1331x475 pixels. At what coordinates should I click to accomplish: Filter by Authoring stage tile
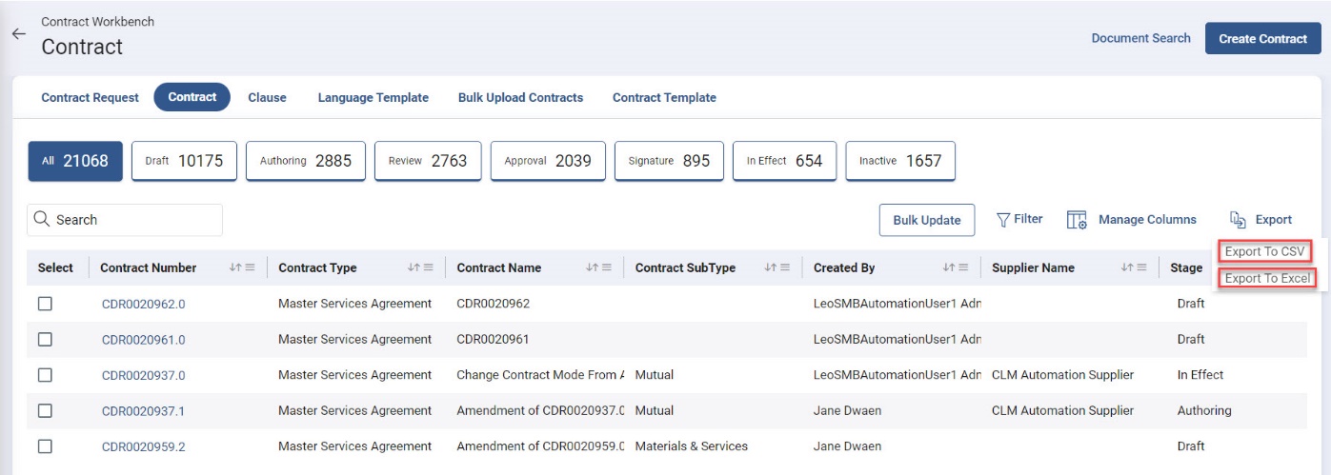point(306,161)
